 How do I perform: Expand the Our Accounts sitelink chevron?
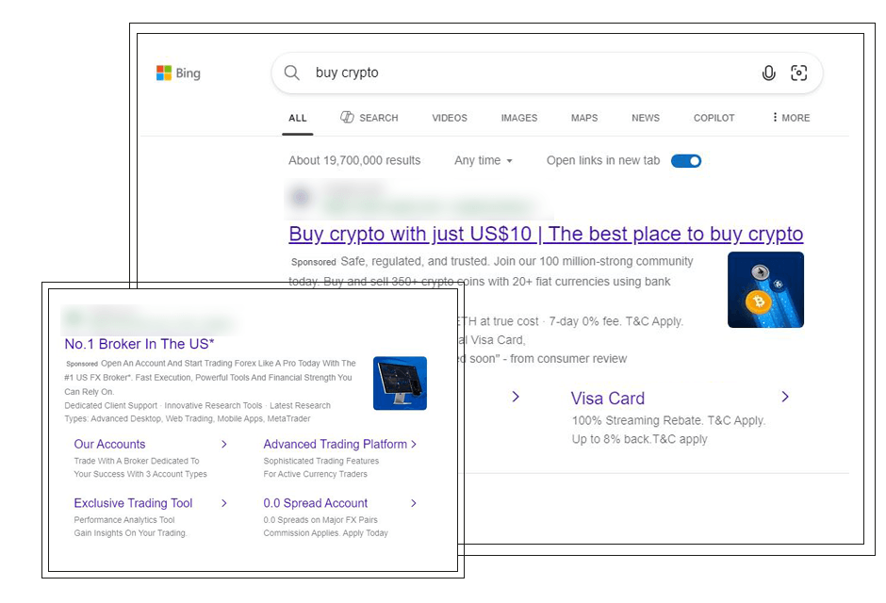tap(223, 444)
